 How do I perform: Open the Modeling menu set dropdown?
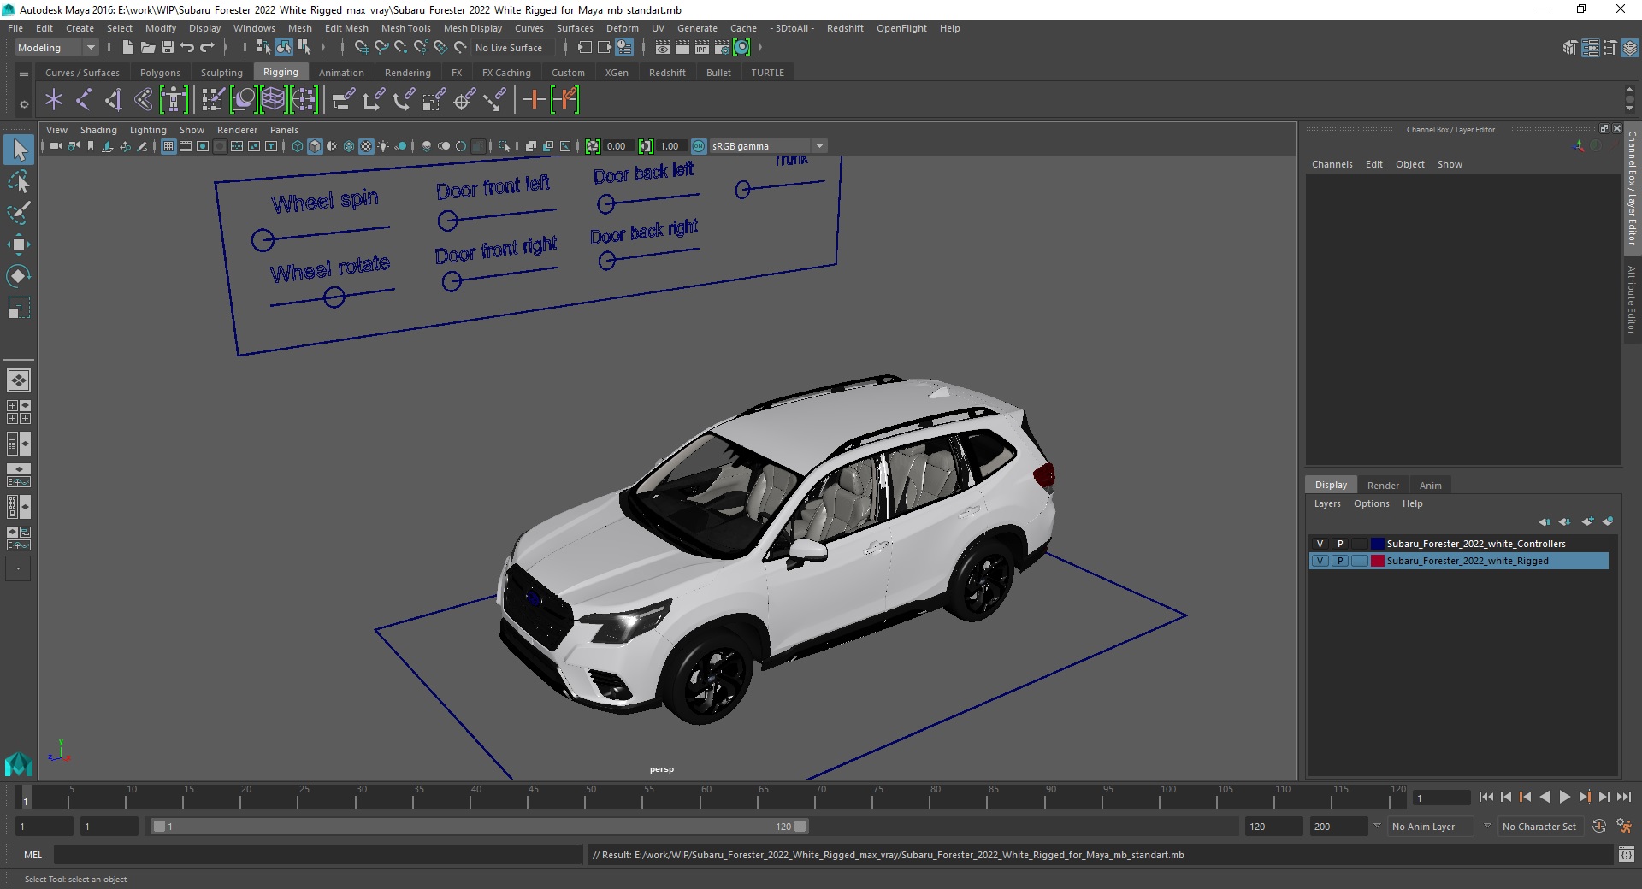[x=56, y=48]
